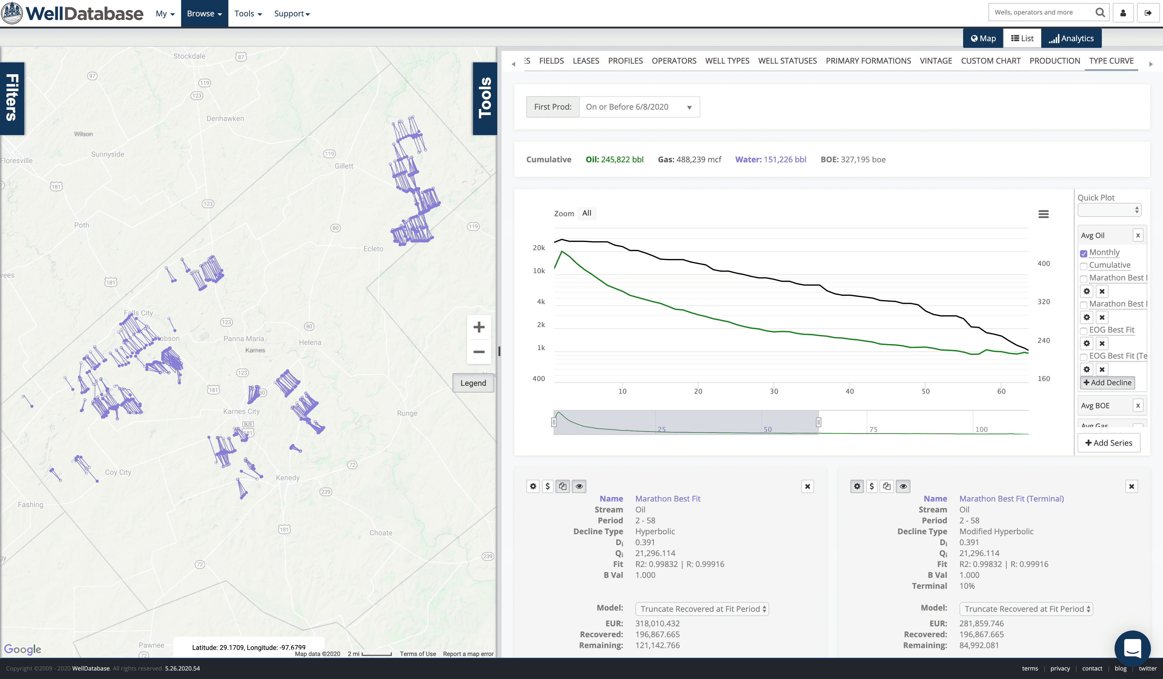Click the search magnifier icon
Image resolution: width=1163 pixels, height=679 pixels.
point(1100,12)
